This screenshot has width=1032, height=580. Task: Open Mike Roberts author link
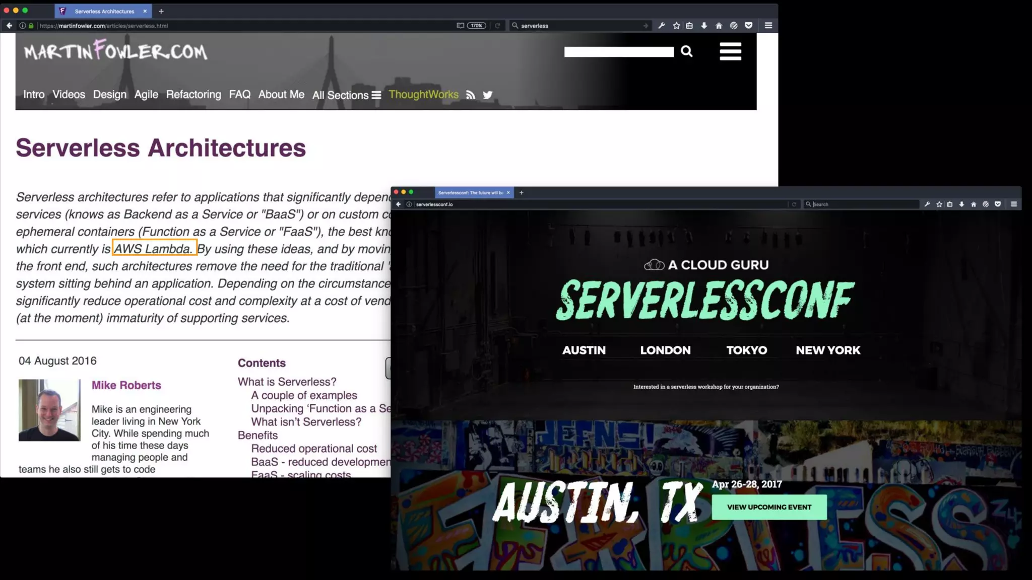126,385
